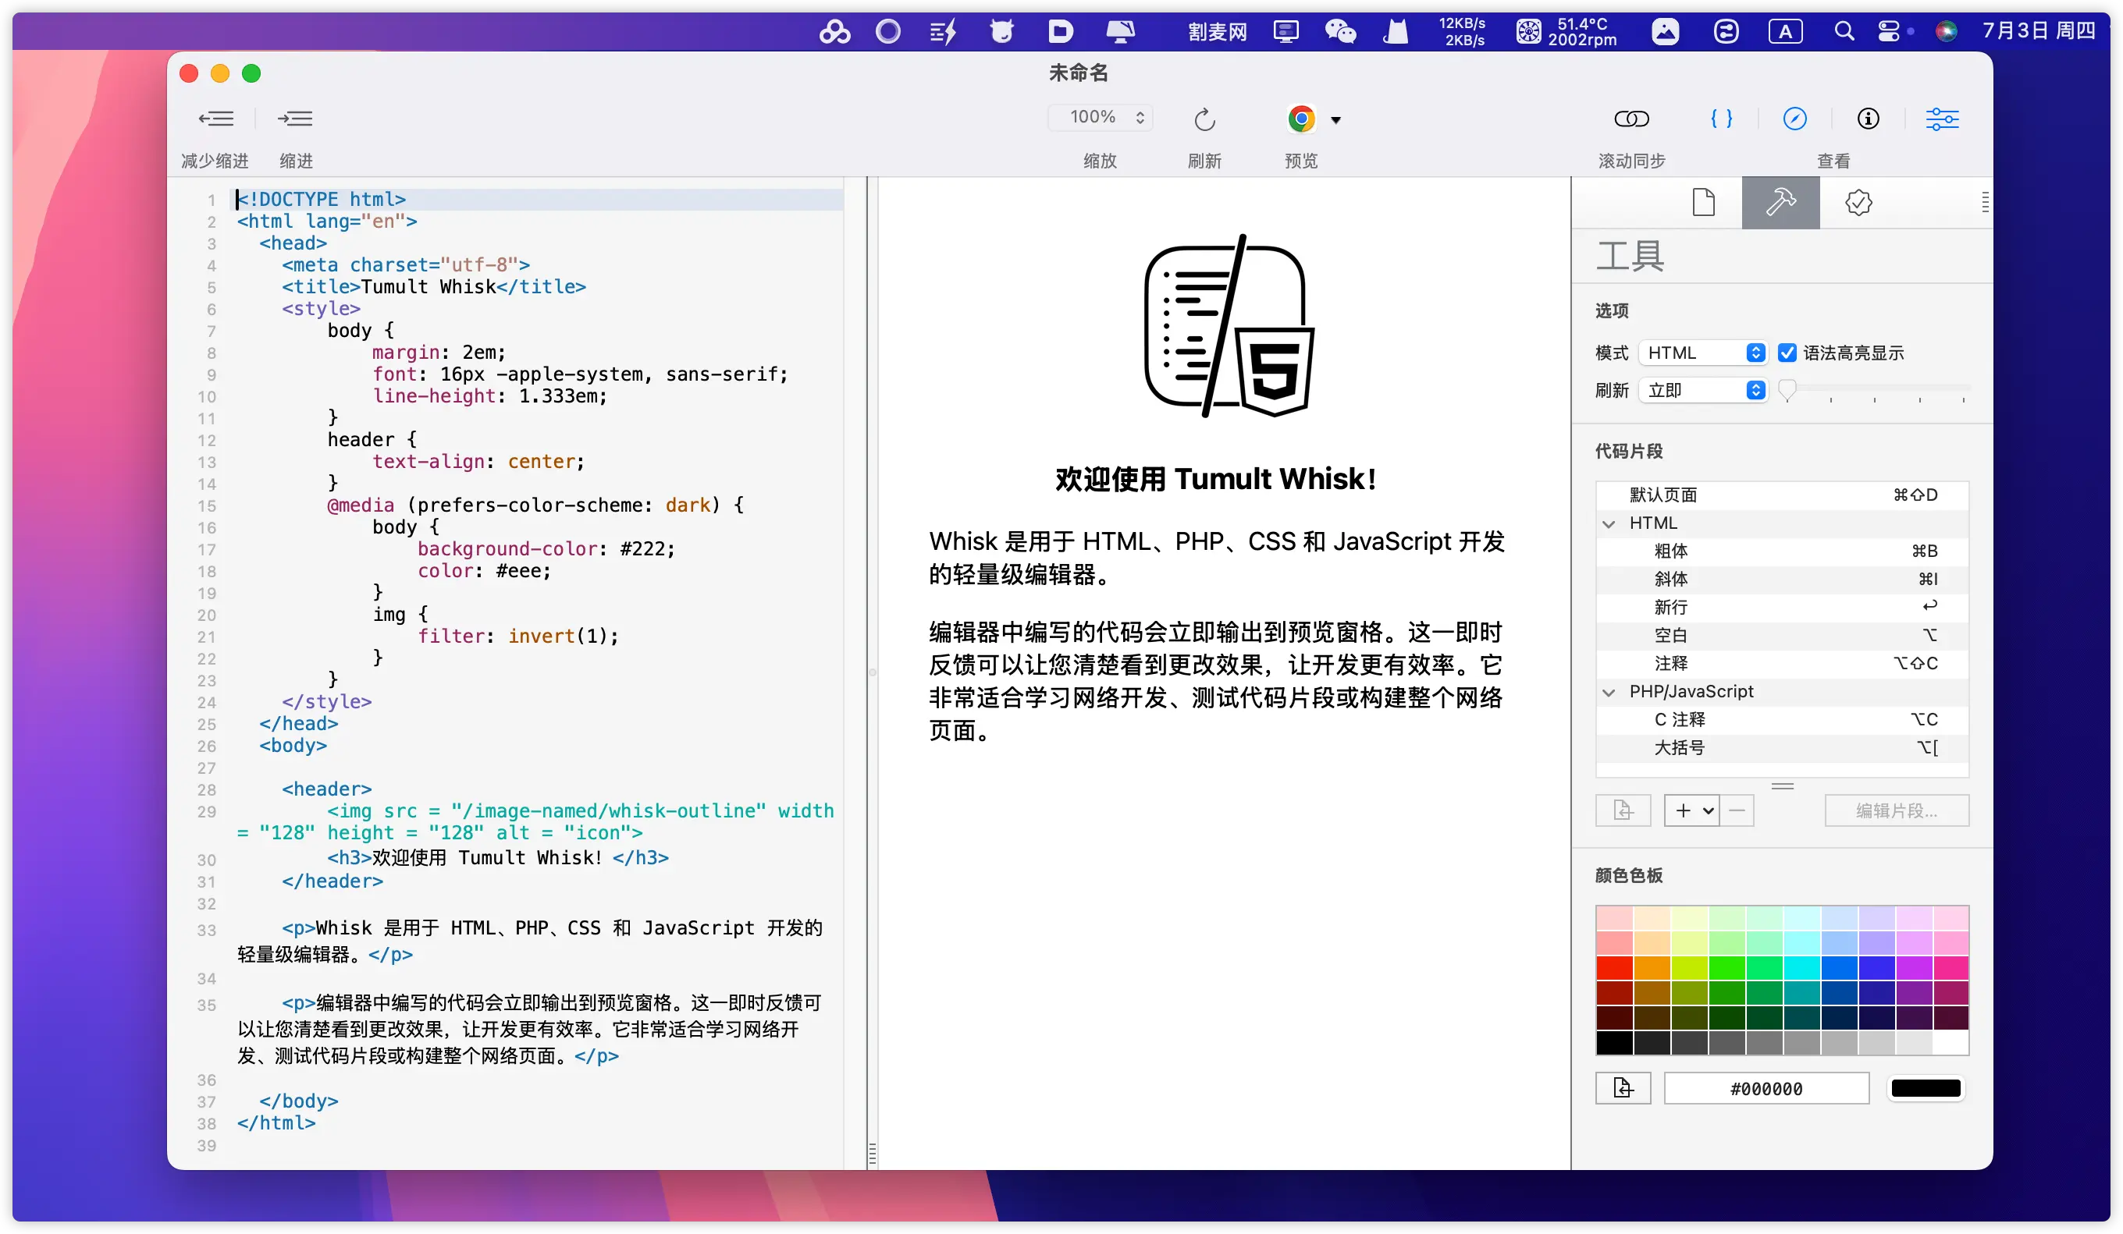Select the 空白 snippet row
This screenshot has width=2123, height=1234.
(1782, 636)
